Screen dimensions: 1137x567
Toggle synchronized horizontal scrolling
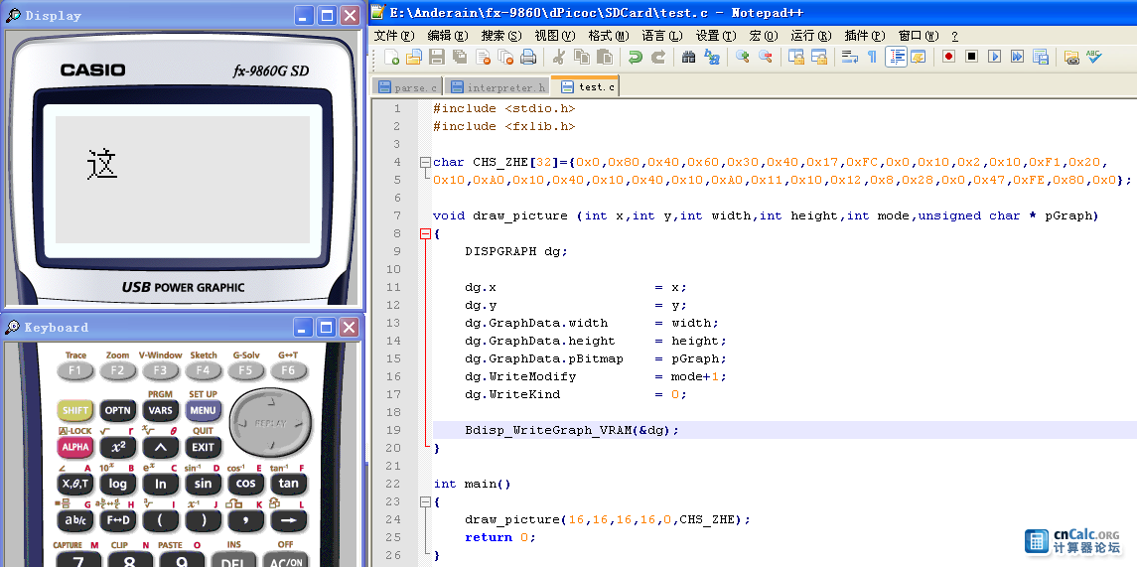819,57
